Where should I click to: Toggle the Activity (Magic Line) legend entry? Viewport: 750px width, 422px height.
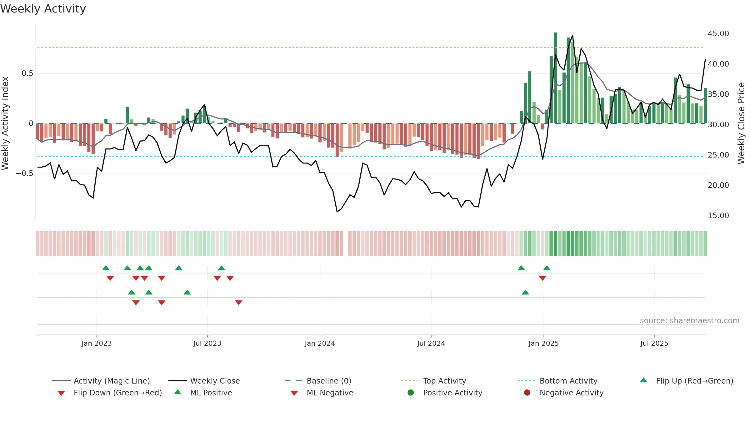click(101, 381)
